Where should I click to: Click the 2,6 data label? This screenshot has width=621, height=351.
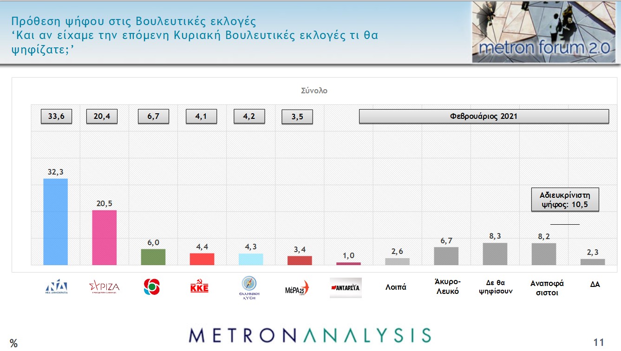tap(397, 251)
